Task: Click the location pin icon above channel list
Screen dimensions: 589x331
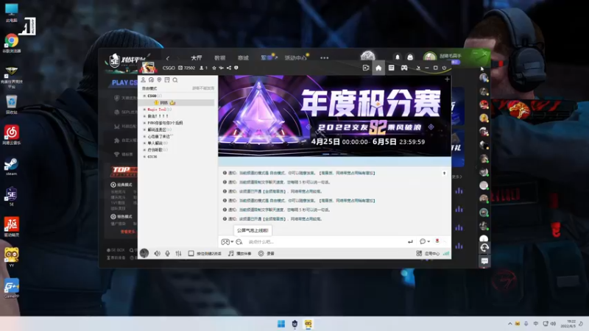Action: [159, 80]
